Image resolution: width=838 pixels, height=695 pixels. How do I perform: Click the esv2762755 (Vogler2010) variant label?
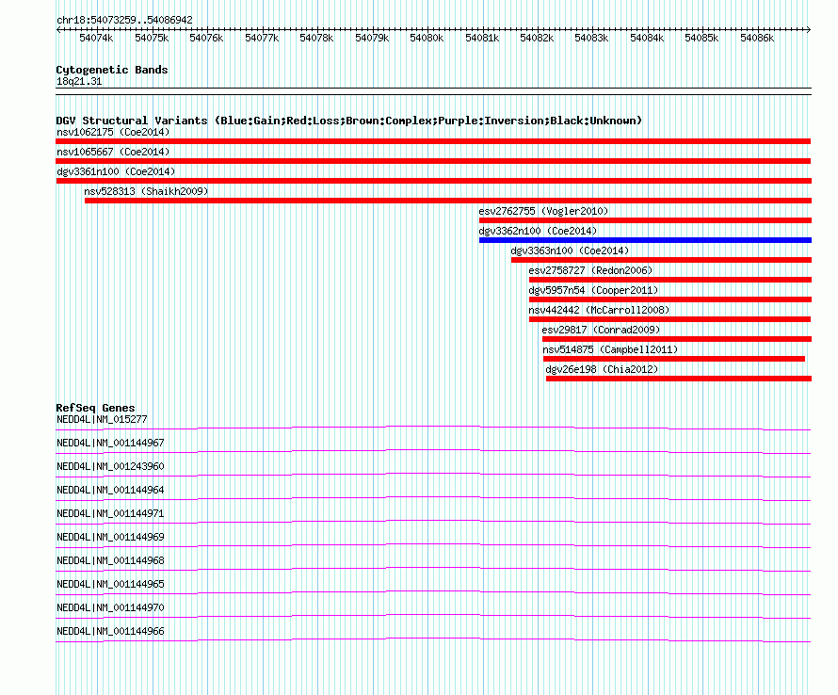[x=543, y=211]
